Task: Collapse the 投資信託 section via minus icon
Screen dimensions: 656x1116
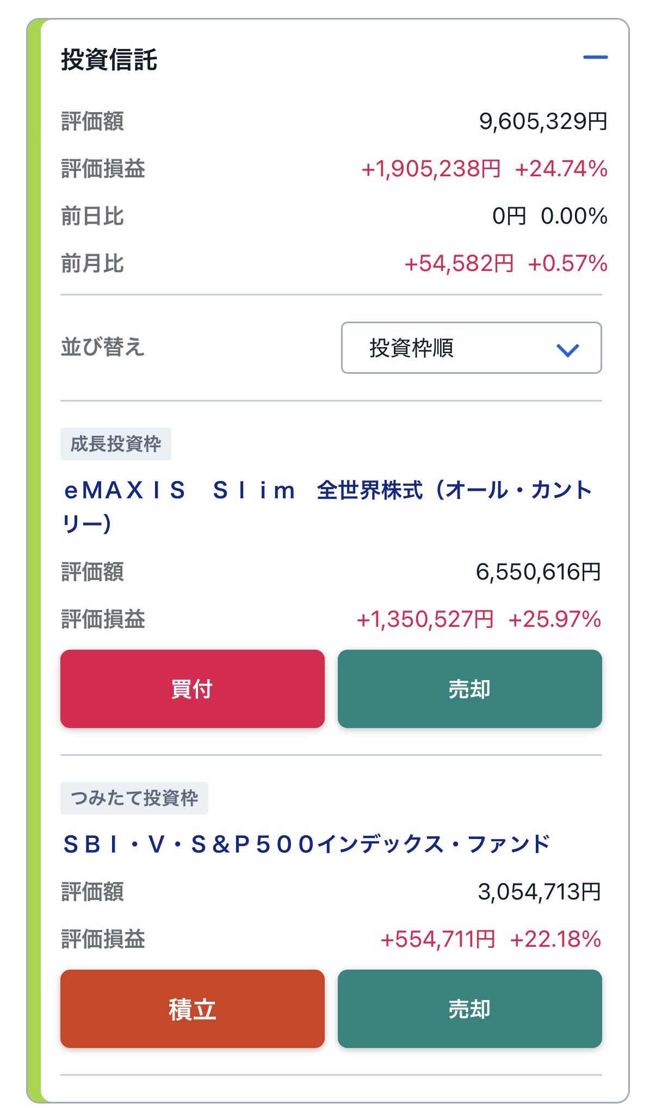Action: 595,57
